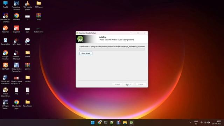
Task: Click the Android Studio logo in installer header
Action: point(80,39)
